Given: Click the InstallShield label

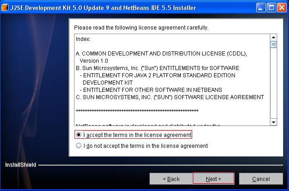Looking at the screenshot, I should pyautogui.click(x=20, y=165).
